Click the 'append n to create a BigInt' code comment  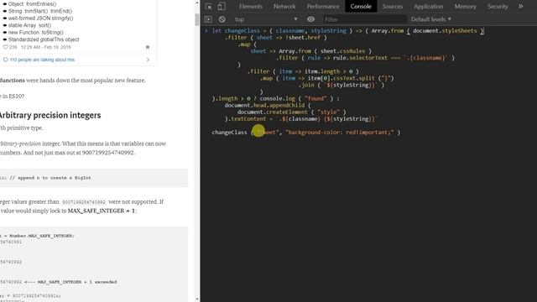pyautogui.click(x=50, y=178)
